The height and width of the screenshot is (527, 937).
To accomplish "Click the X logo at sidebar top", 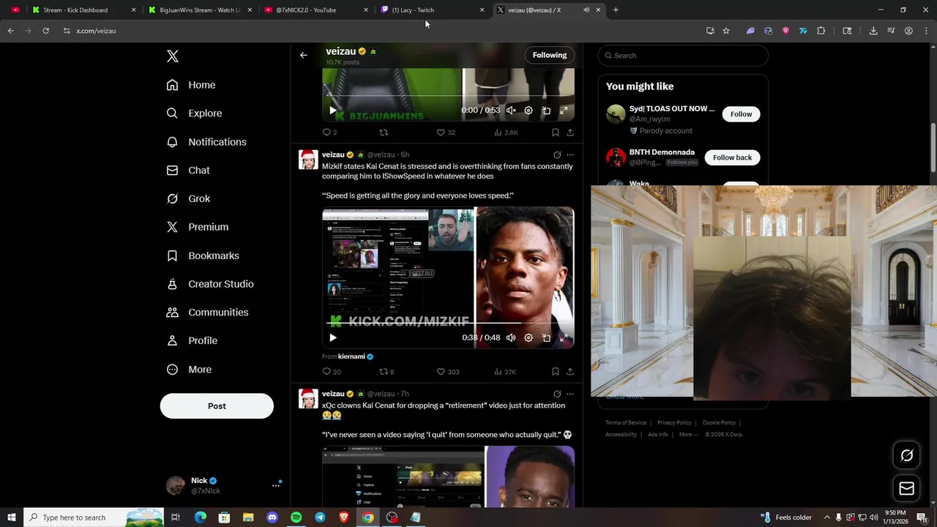I will click(x=172, y=56).
